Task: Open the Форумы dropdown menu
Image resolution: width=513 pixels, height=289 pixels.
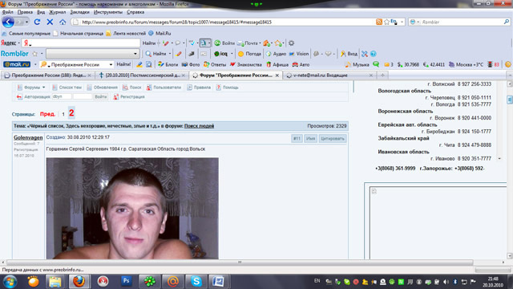Action: click(x=31, y=88)
